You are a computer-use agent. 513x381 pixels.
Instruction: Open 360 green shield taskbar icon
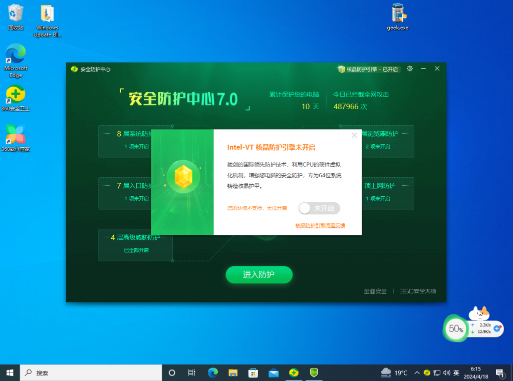click(314, 372)
